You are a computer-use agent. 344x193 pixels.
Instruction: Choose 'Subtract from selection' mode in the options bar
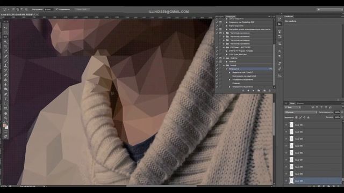(x=21, y=10)
